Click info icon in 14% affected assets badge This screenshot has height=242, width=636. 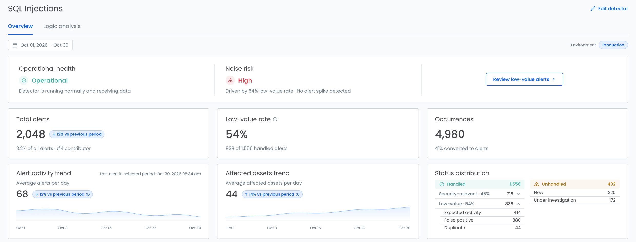coord(298,194)
